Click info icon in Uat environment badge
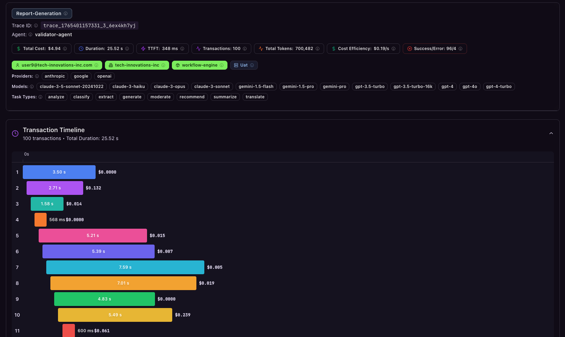Viewport: 565px width, 337px height. coord(252,65)
